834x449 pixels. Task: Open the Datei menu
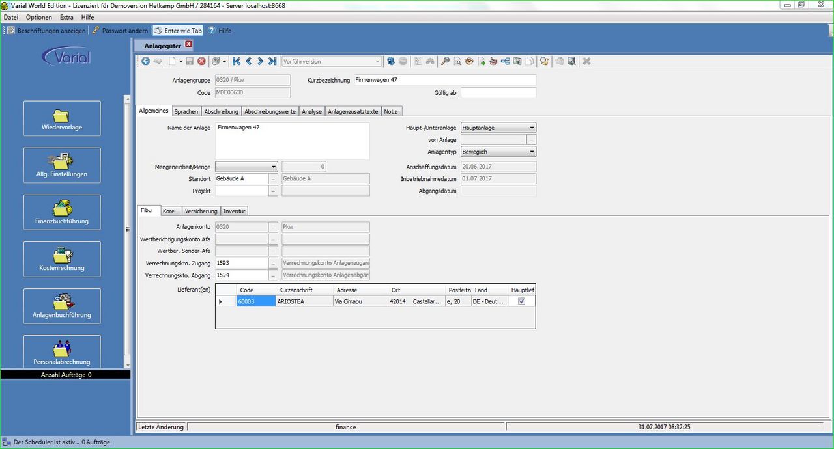pyautogui.click(x=11, y=17)
